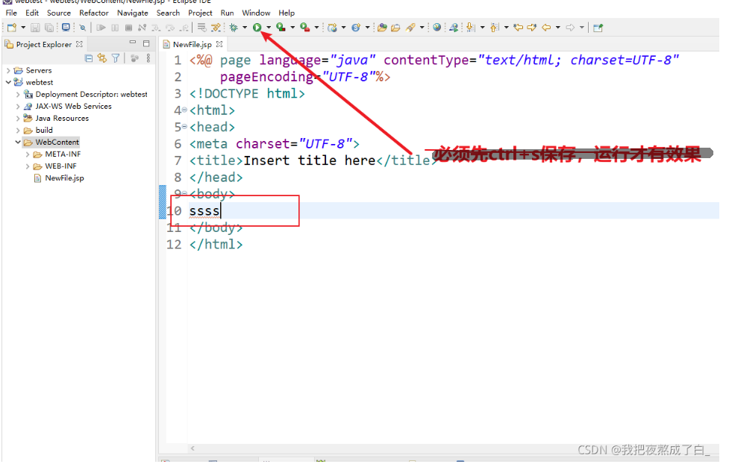Viewport: 729px width, 464px height.
Task: Click the Open Web Browser globe icon
Action: click(438, 28)
